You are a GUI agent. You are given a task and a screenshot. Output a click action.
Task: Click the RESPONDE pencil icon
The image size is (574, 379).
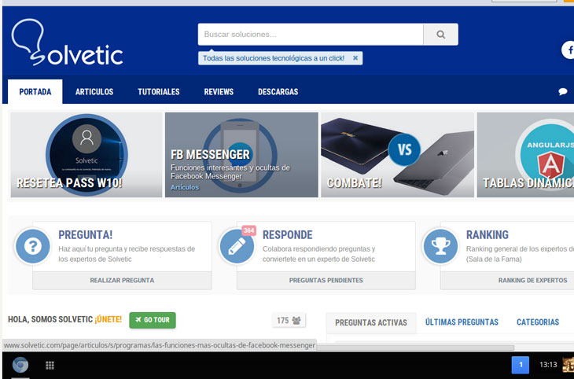click(237, 246)
